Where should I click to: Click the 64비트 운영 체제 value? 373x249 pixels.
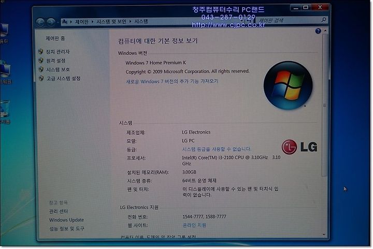[199, 180]
